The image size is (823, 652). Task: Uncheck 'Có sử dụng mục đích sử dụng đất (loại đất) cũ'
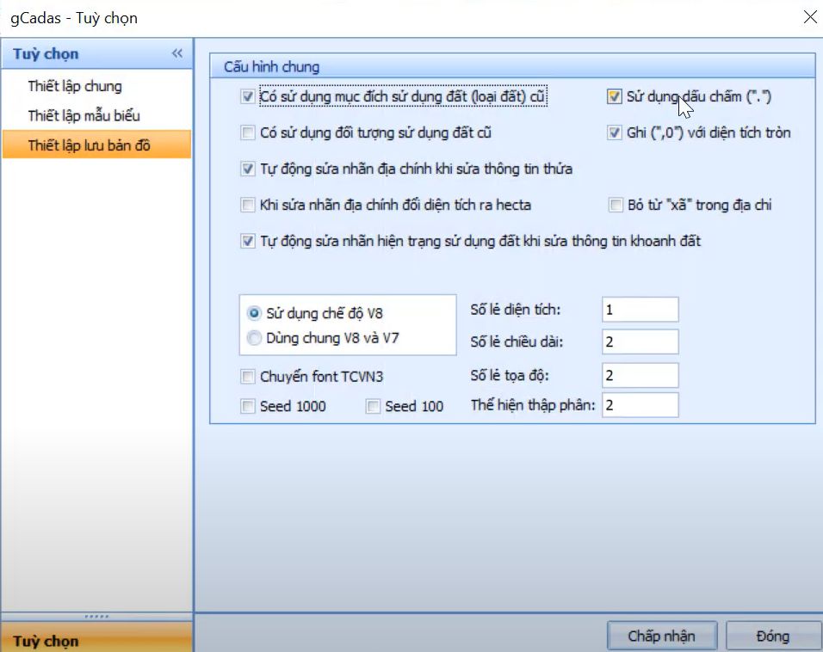248,97
